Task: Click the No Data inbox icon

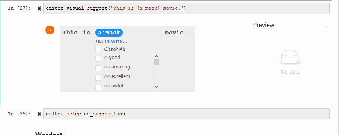Action: click(290, 57)
